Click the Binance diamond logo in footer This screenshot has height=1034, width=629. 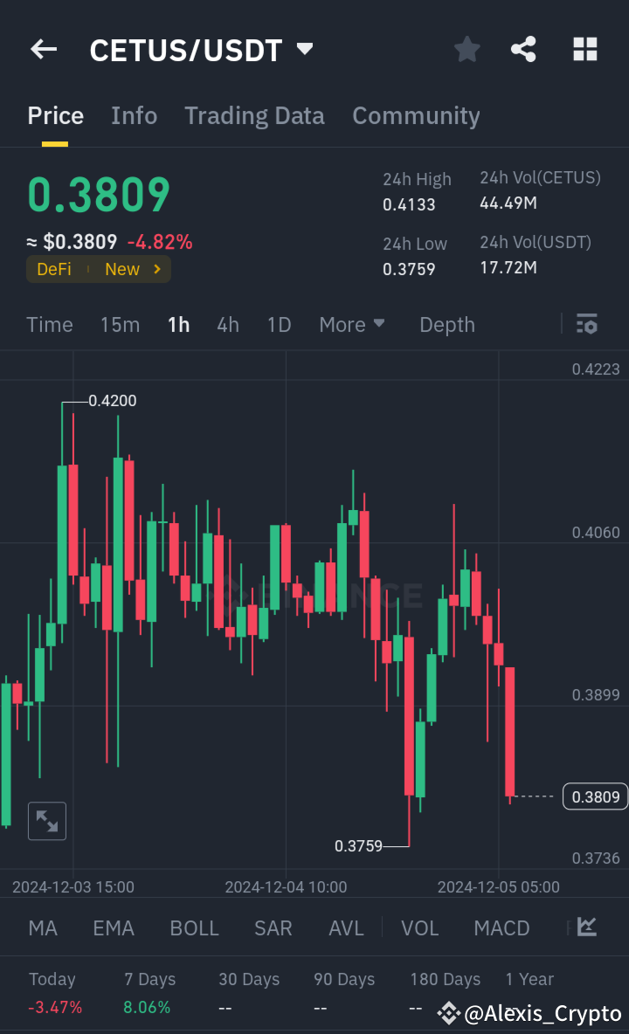448,1013
